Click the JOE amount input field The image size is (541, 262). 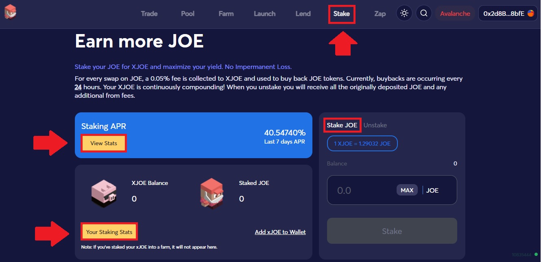(x=392, y=190)
